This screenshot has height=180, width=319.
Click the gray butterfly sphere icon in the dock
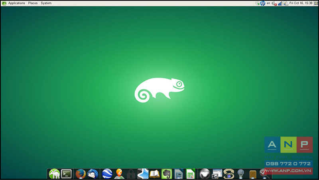point(205,174)
